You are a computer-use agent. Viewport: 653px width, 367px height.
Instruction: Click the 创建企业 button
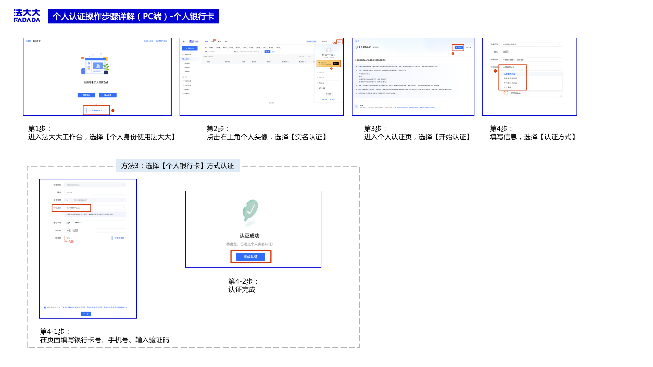(86, 95)
